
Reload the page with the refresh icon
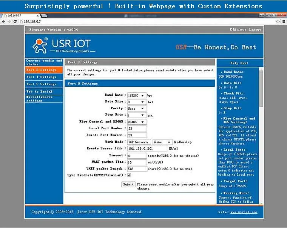click(x=15, y=21)
